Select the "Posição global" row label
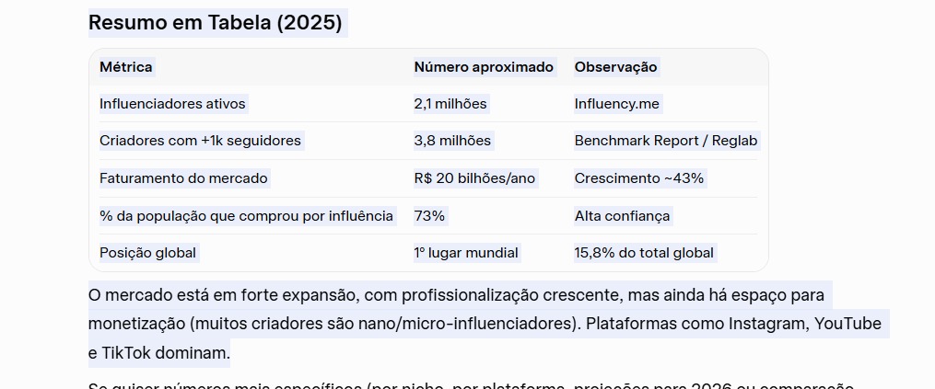The width and height of the screenshot is (935, 389). click(147, 253)
